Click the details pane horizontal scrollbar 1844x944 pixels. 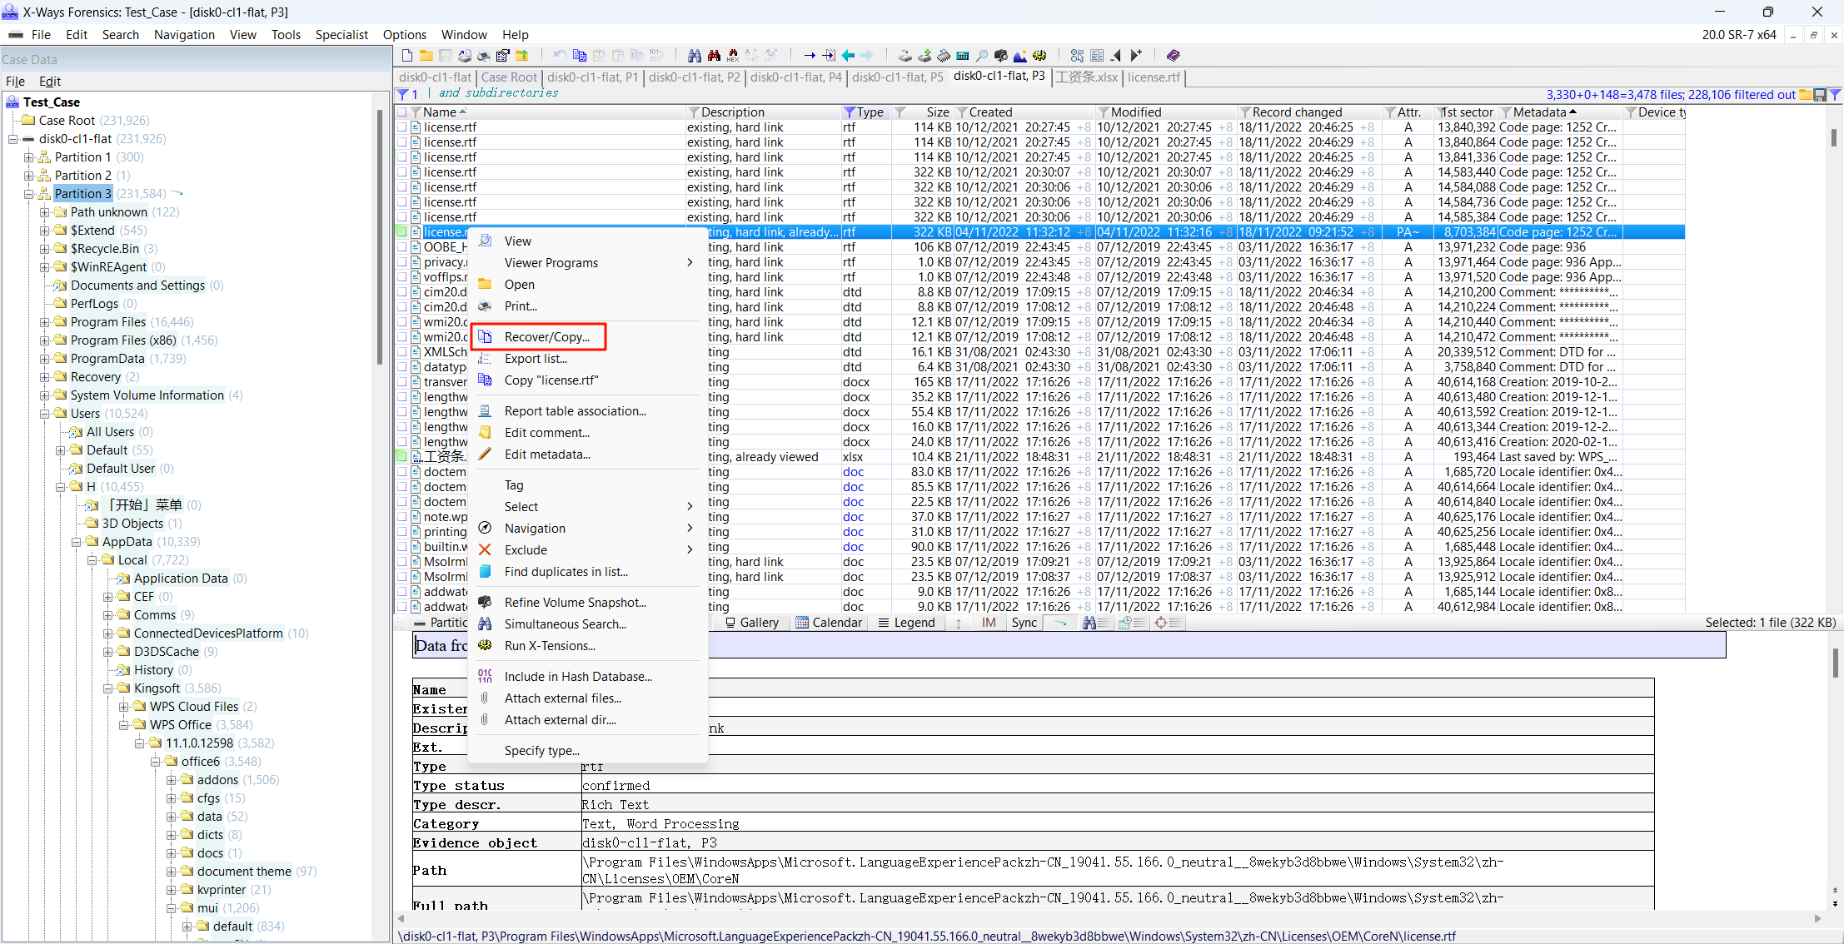[1108, 919]
